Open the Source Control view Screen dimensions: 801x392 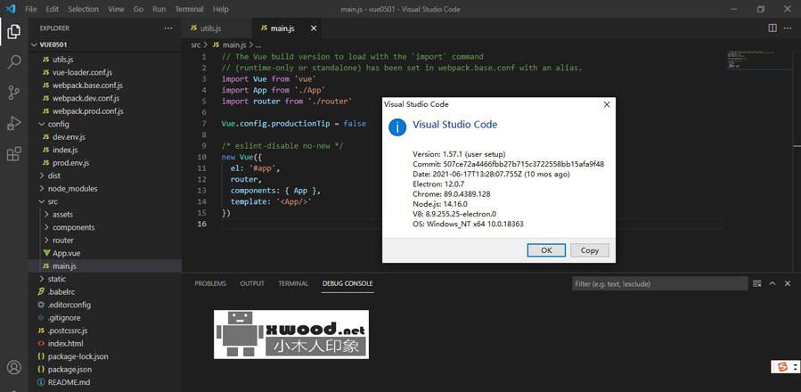click(x=14, y=93)
